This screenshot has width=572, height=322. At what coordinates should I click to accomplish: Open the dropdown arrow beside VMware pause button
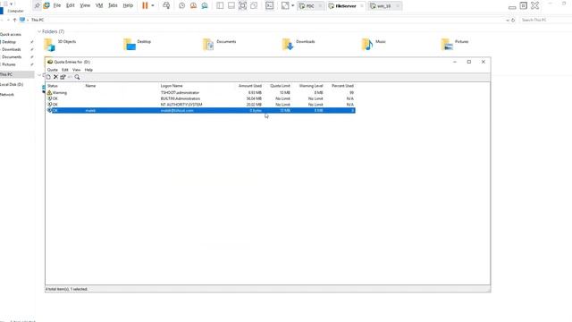[153, 5]
